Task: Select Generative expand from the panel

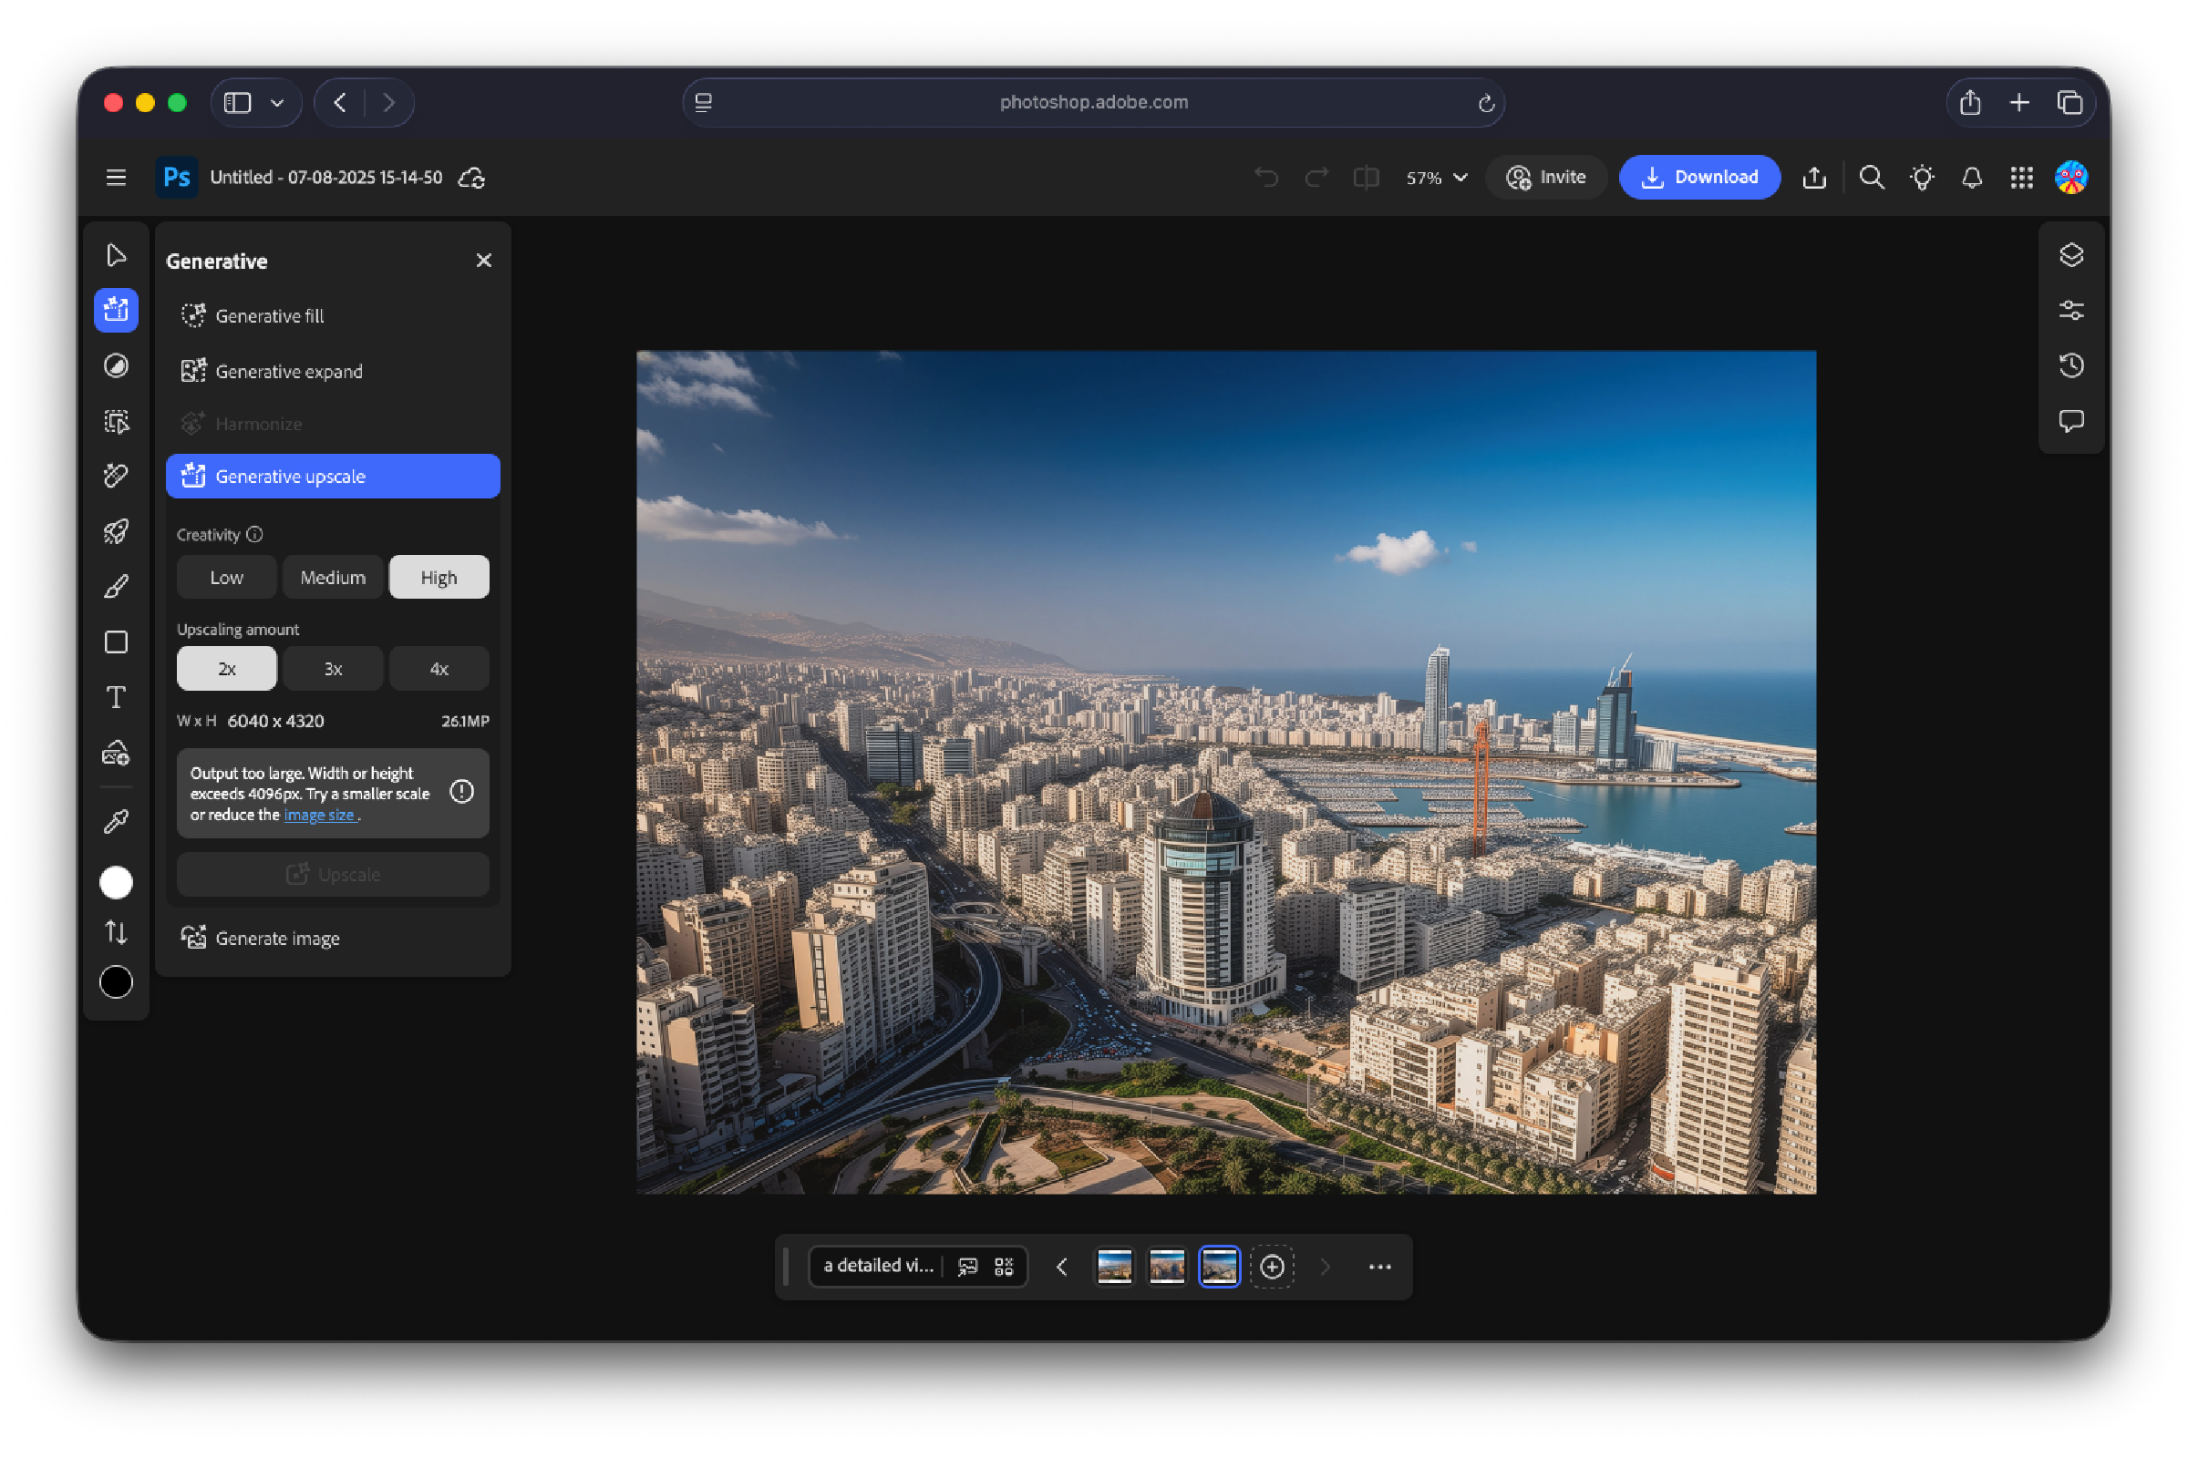Action: 289,370
